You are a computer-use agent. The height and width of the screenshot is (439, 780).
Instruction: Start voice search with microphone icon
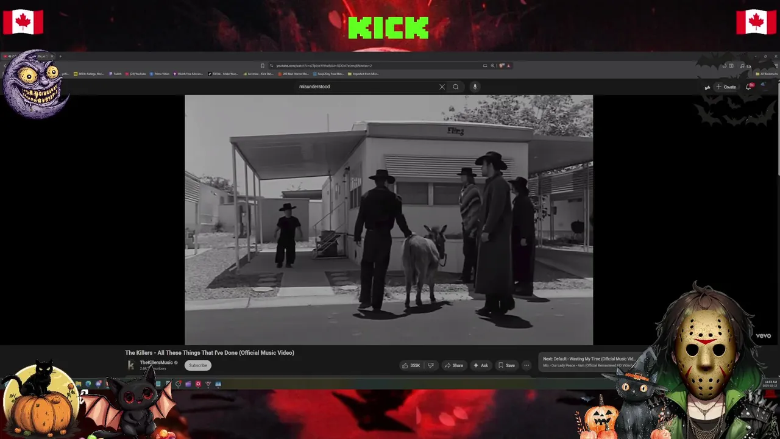click(x=475, y=87)
